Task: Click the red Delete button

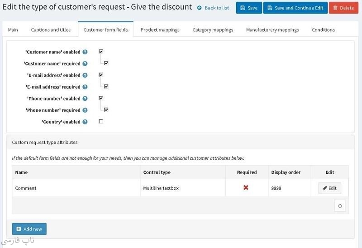Action: pos(343,8)
